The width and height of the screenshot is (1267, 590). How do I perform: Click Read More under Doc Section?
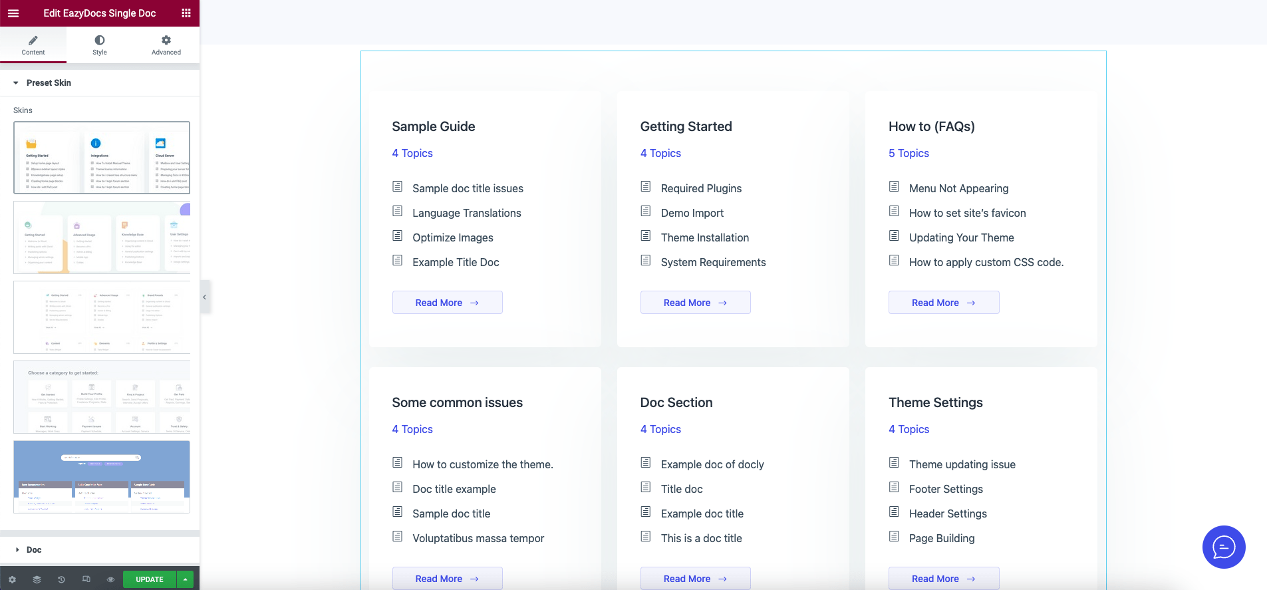click(x=695, y=578)
